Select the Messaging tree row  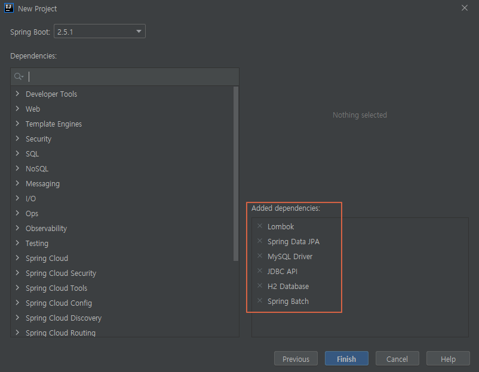[x=122, y=183]
